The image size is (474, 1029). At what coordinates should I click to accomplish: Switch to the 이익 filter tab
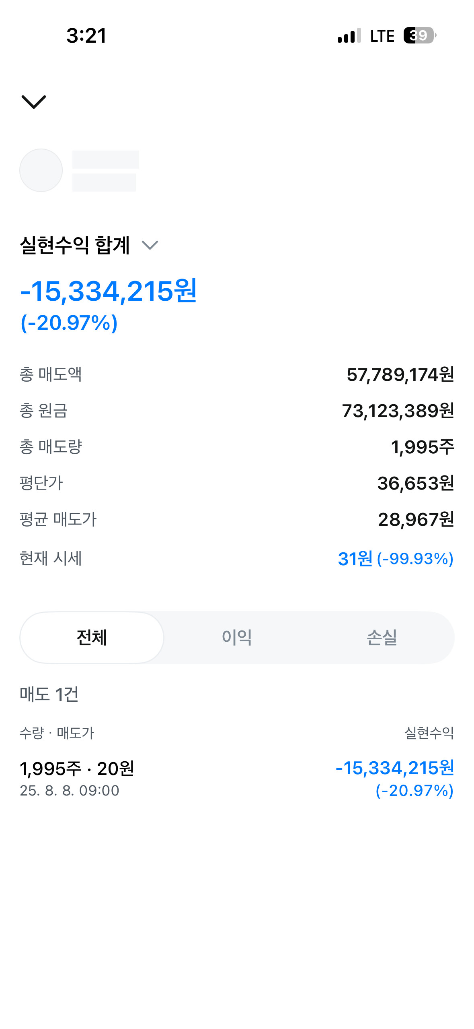[237, 638]
